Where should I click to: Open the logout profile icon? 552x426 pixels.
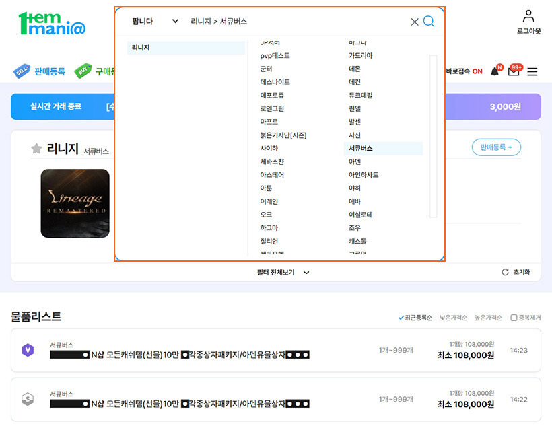tap(528, 17)
